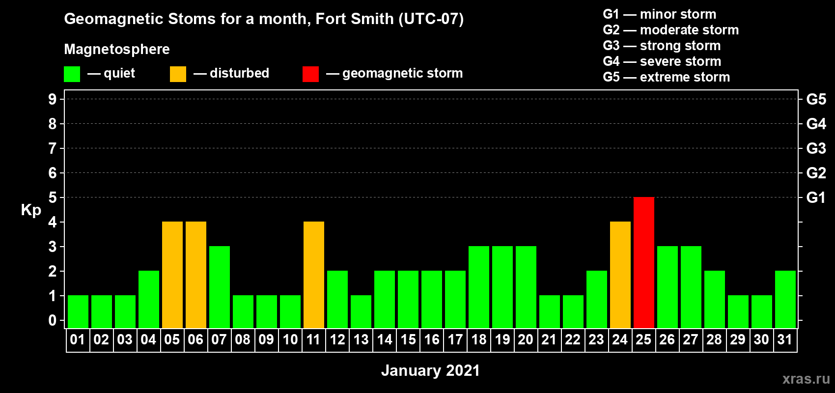Click the G1 scale label on right axis
835x393 pixels.
click(816, 197)
